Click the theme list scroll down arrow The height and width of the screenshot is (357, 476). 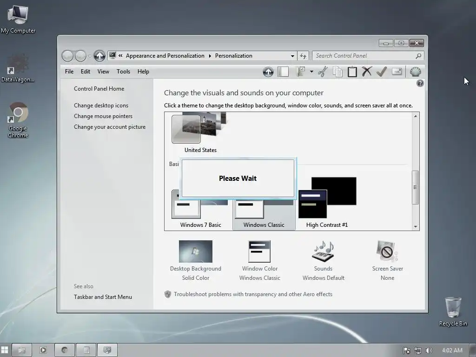[416, 227]
